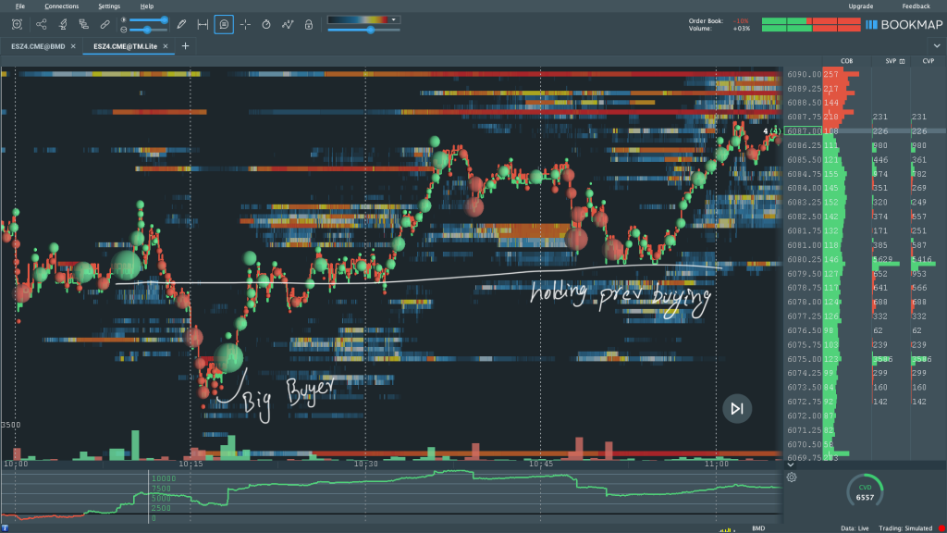Toggle the chart lock padlock icon

point(308,24)
